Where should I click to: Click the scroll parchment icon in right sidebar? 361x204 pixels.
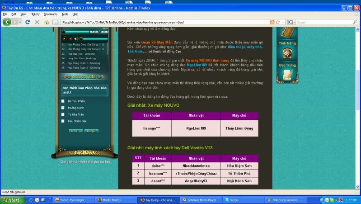287,75
